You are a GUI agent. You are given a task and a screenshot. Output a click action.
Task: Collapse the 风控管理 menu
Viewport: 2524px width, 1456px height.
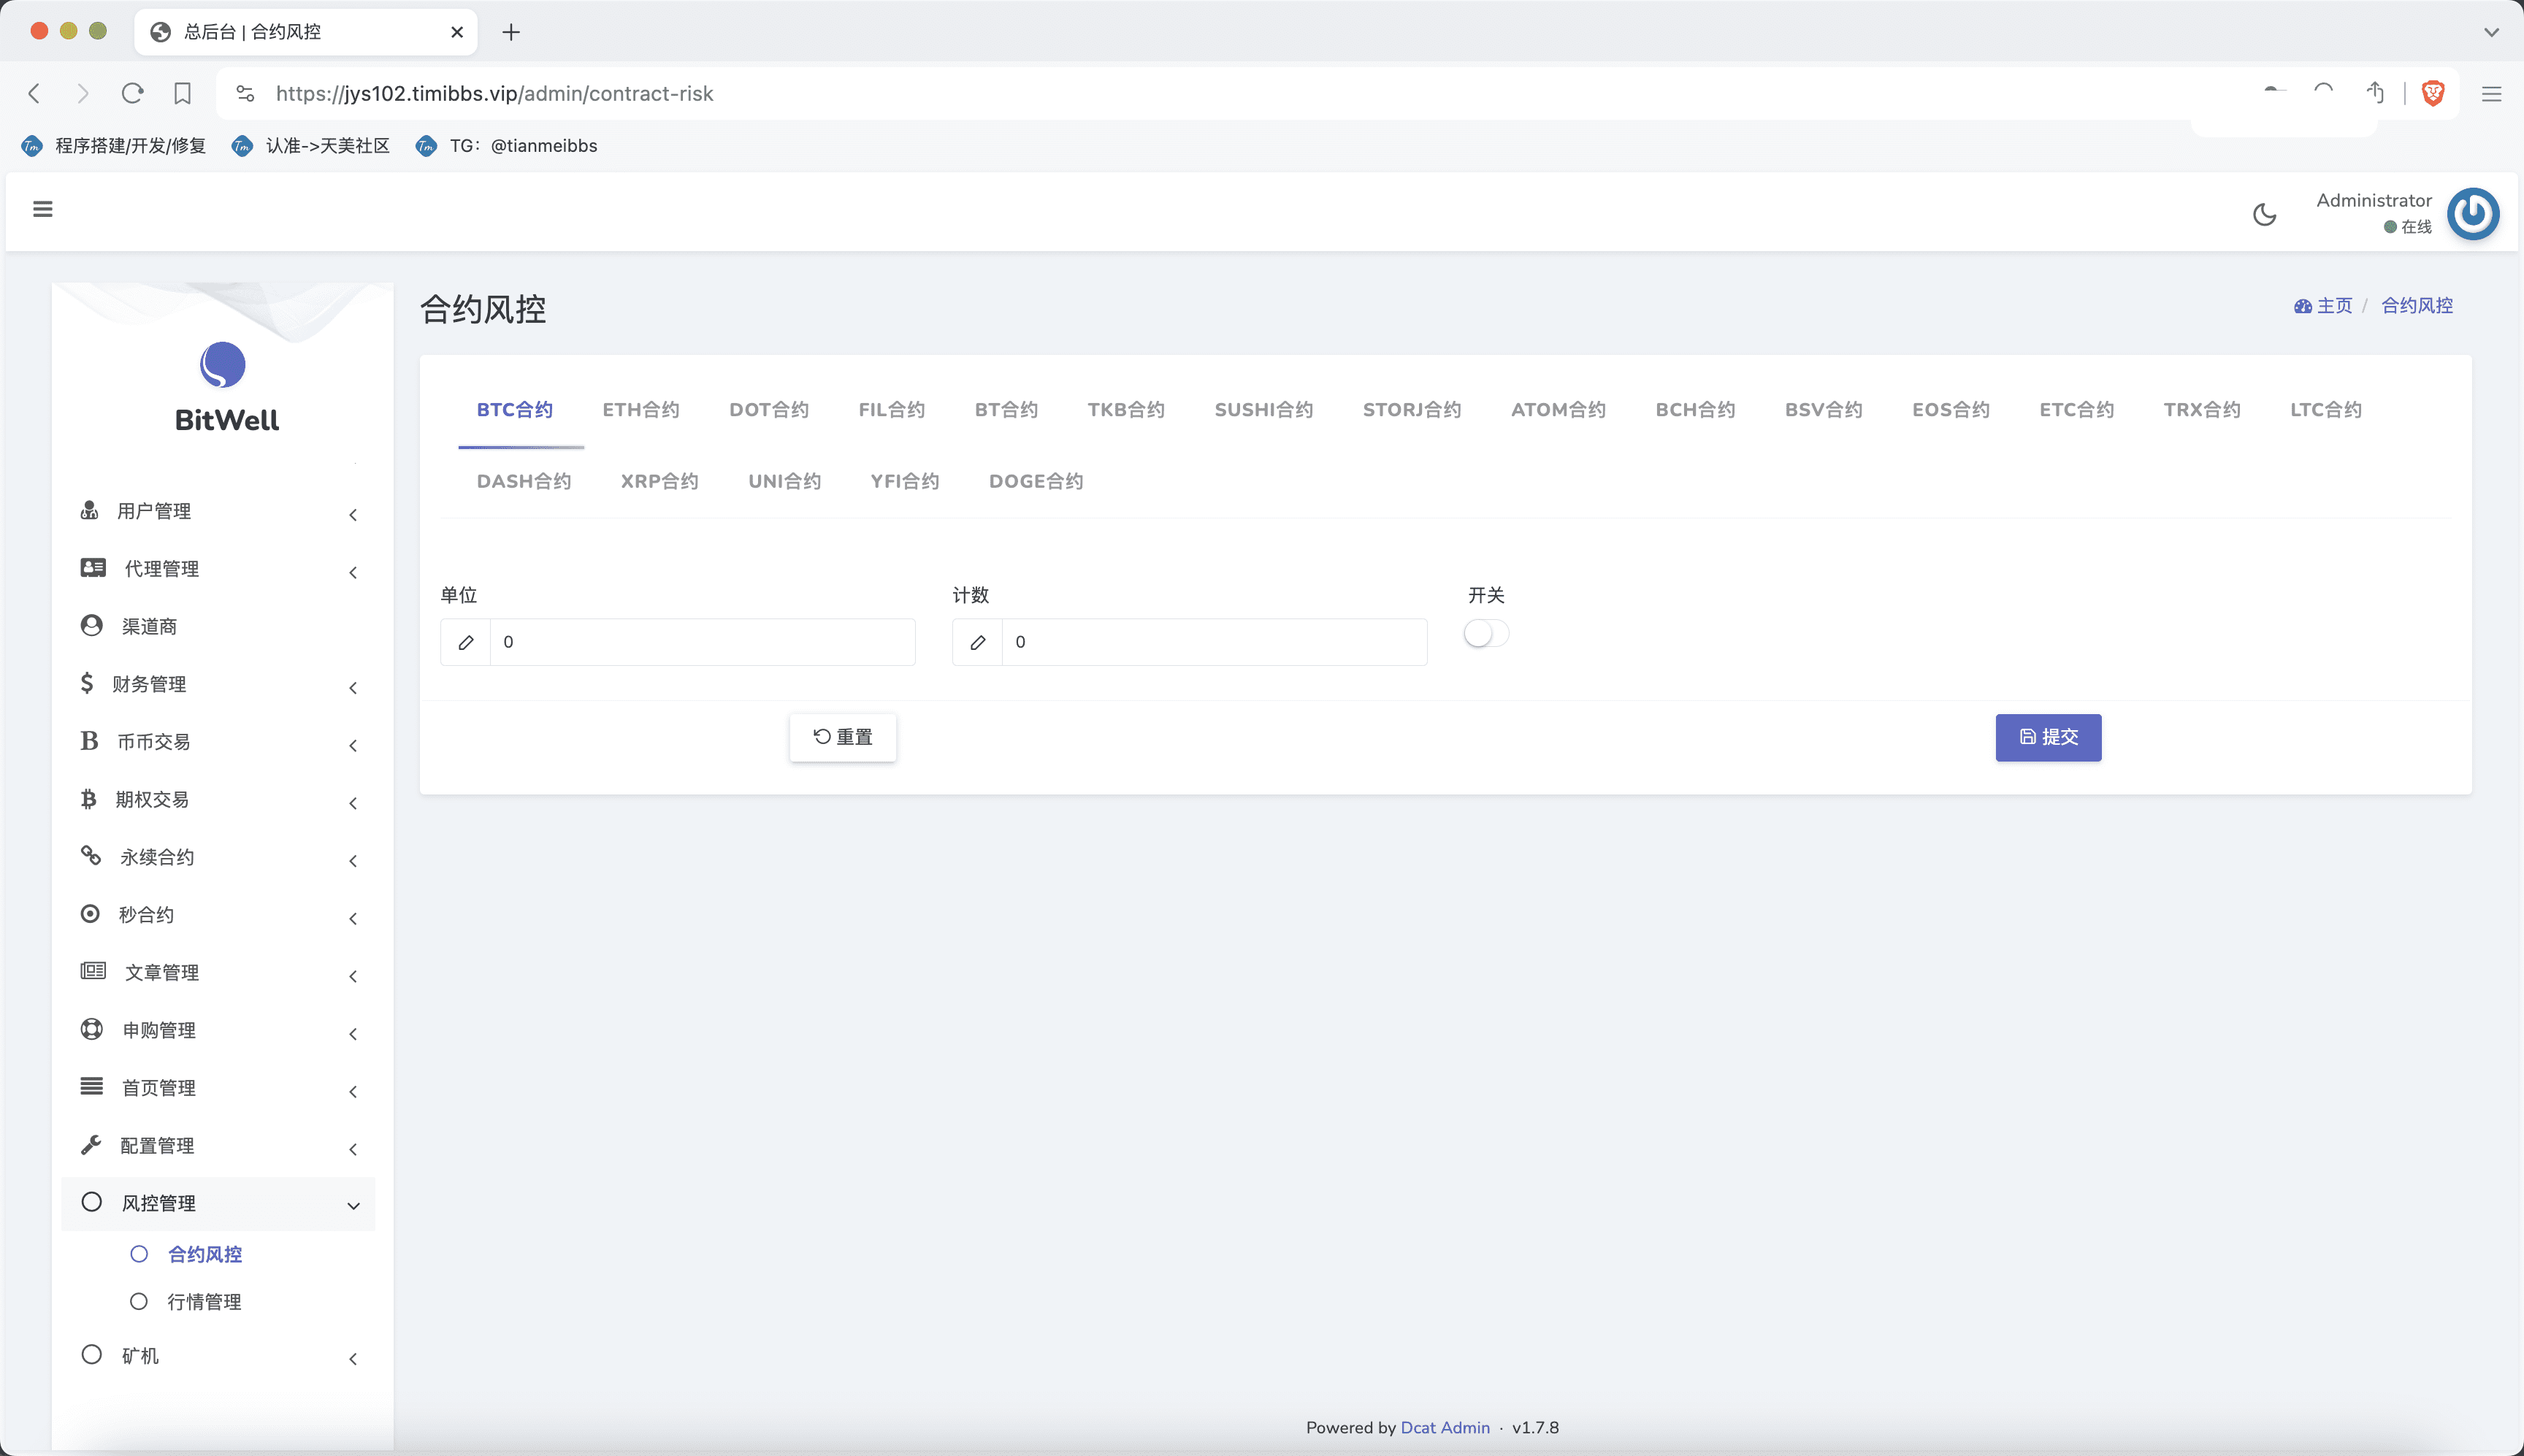(x=160, y=1203)
